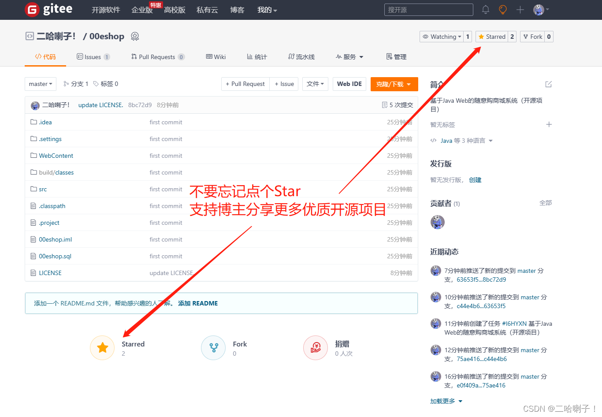Open the 分支 1 branches link
The height and width of the screenshot is (417, 602).
[x=76, y=84]
